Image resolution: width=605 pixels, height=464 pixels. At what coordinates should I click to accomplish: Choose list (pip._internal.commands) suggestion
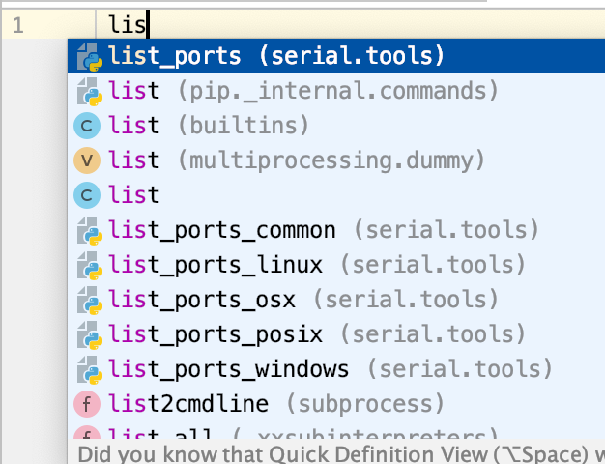(336, 91)
